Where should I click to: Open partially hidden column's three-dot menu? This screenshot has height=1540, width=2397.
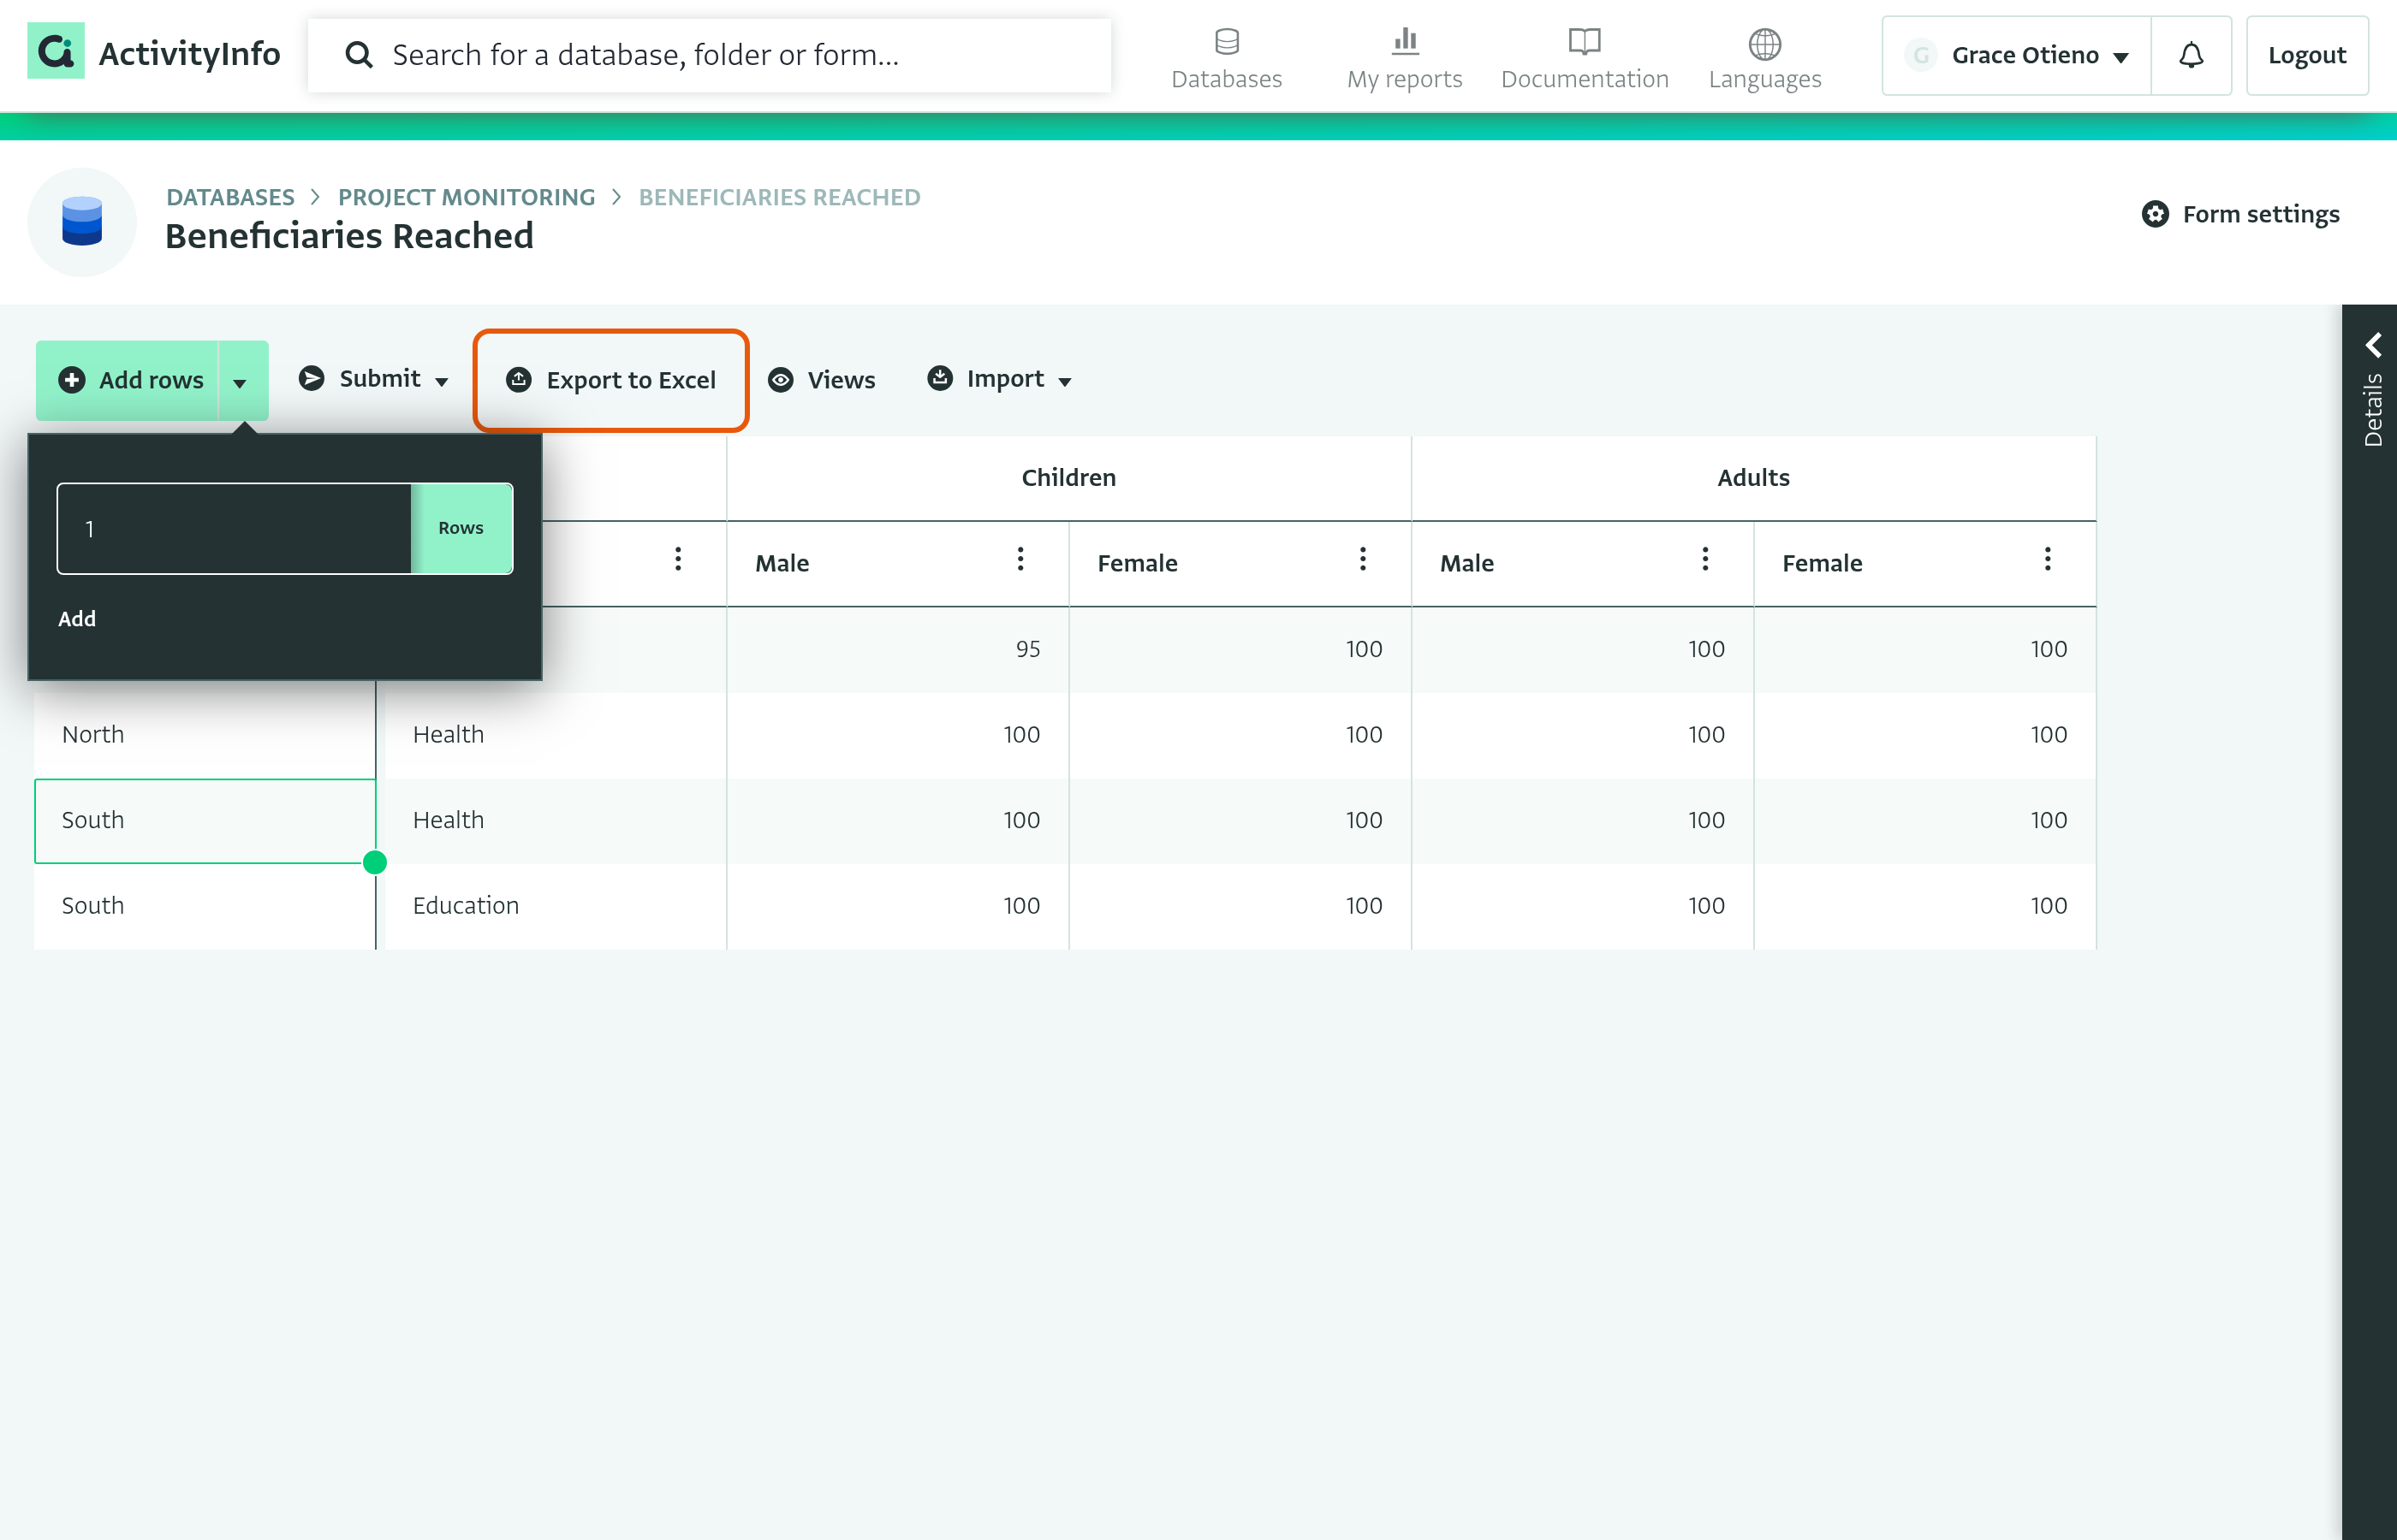coord(678,559)
